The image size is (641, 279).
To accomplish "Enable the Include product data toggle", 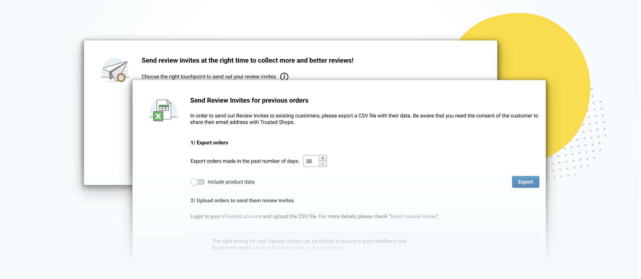I will tap(198, 182).
